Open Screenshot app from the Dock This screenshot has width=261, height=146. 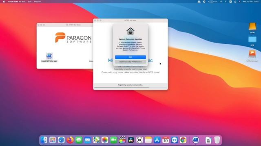point(139,140)
